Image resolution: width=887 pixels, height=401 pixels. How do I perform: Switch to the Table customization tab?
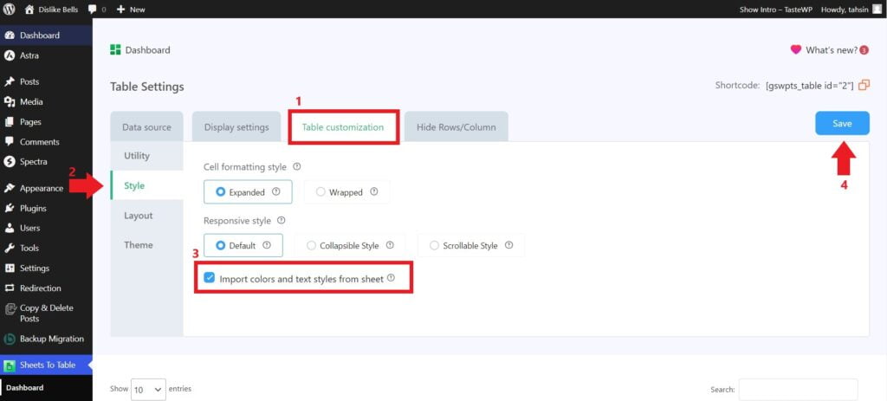tap(343, 126)
